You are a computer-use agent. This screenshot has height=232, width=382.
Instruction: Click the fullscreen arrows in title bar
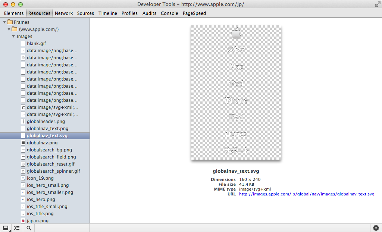point(378,4)
